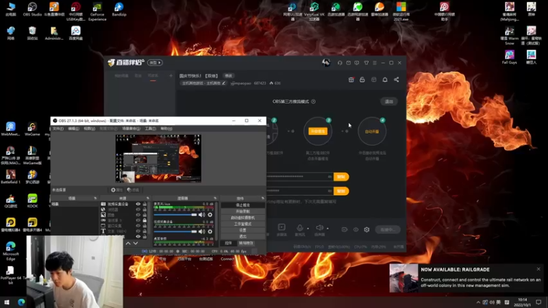Toggle visibility eye of 图像 source
The width and height of the screenshot is (548, 308).
click(x=138, y=215)
